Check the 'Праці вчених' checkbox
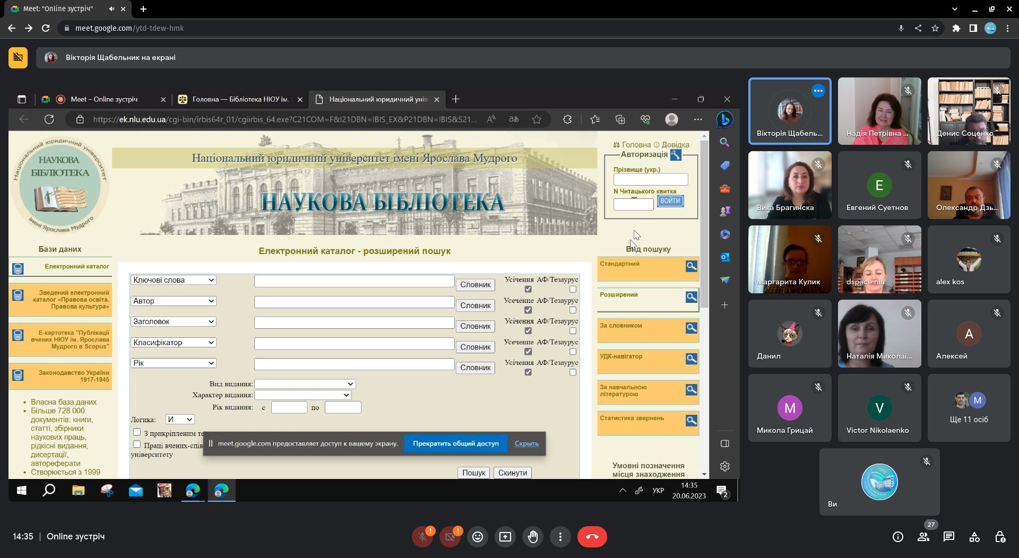The image size is (1019, 558). 137,444
